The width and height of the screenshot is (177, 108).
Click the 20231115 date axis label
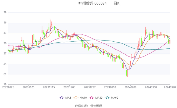coord(49,87)
